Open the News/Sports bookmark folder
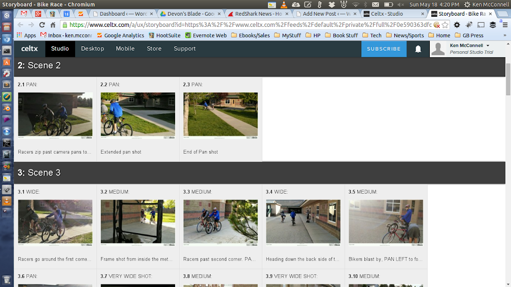Screen dimensions: 511x287 pos(405,35)
